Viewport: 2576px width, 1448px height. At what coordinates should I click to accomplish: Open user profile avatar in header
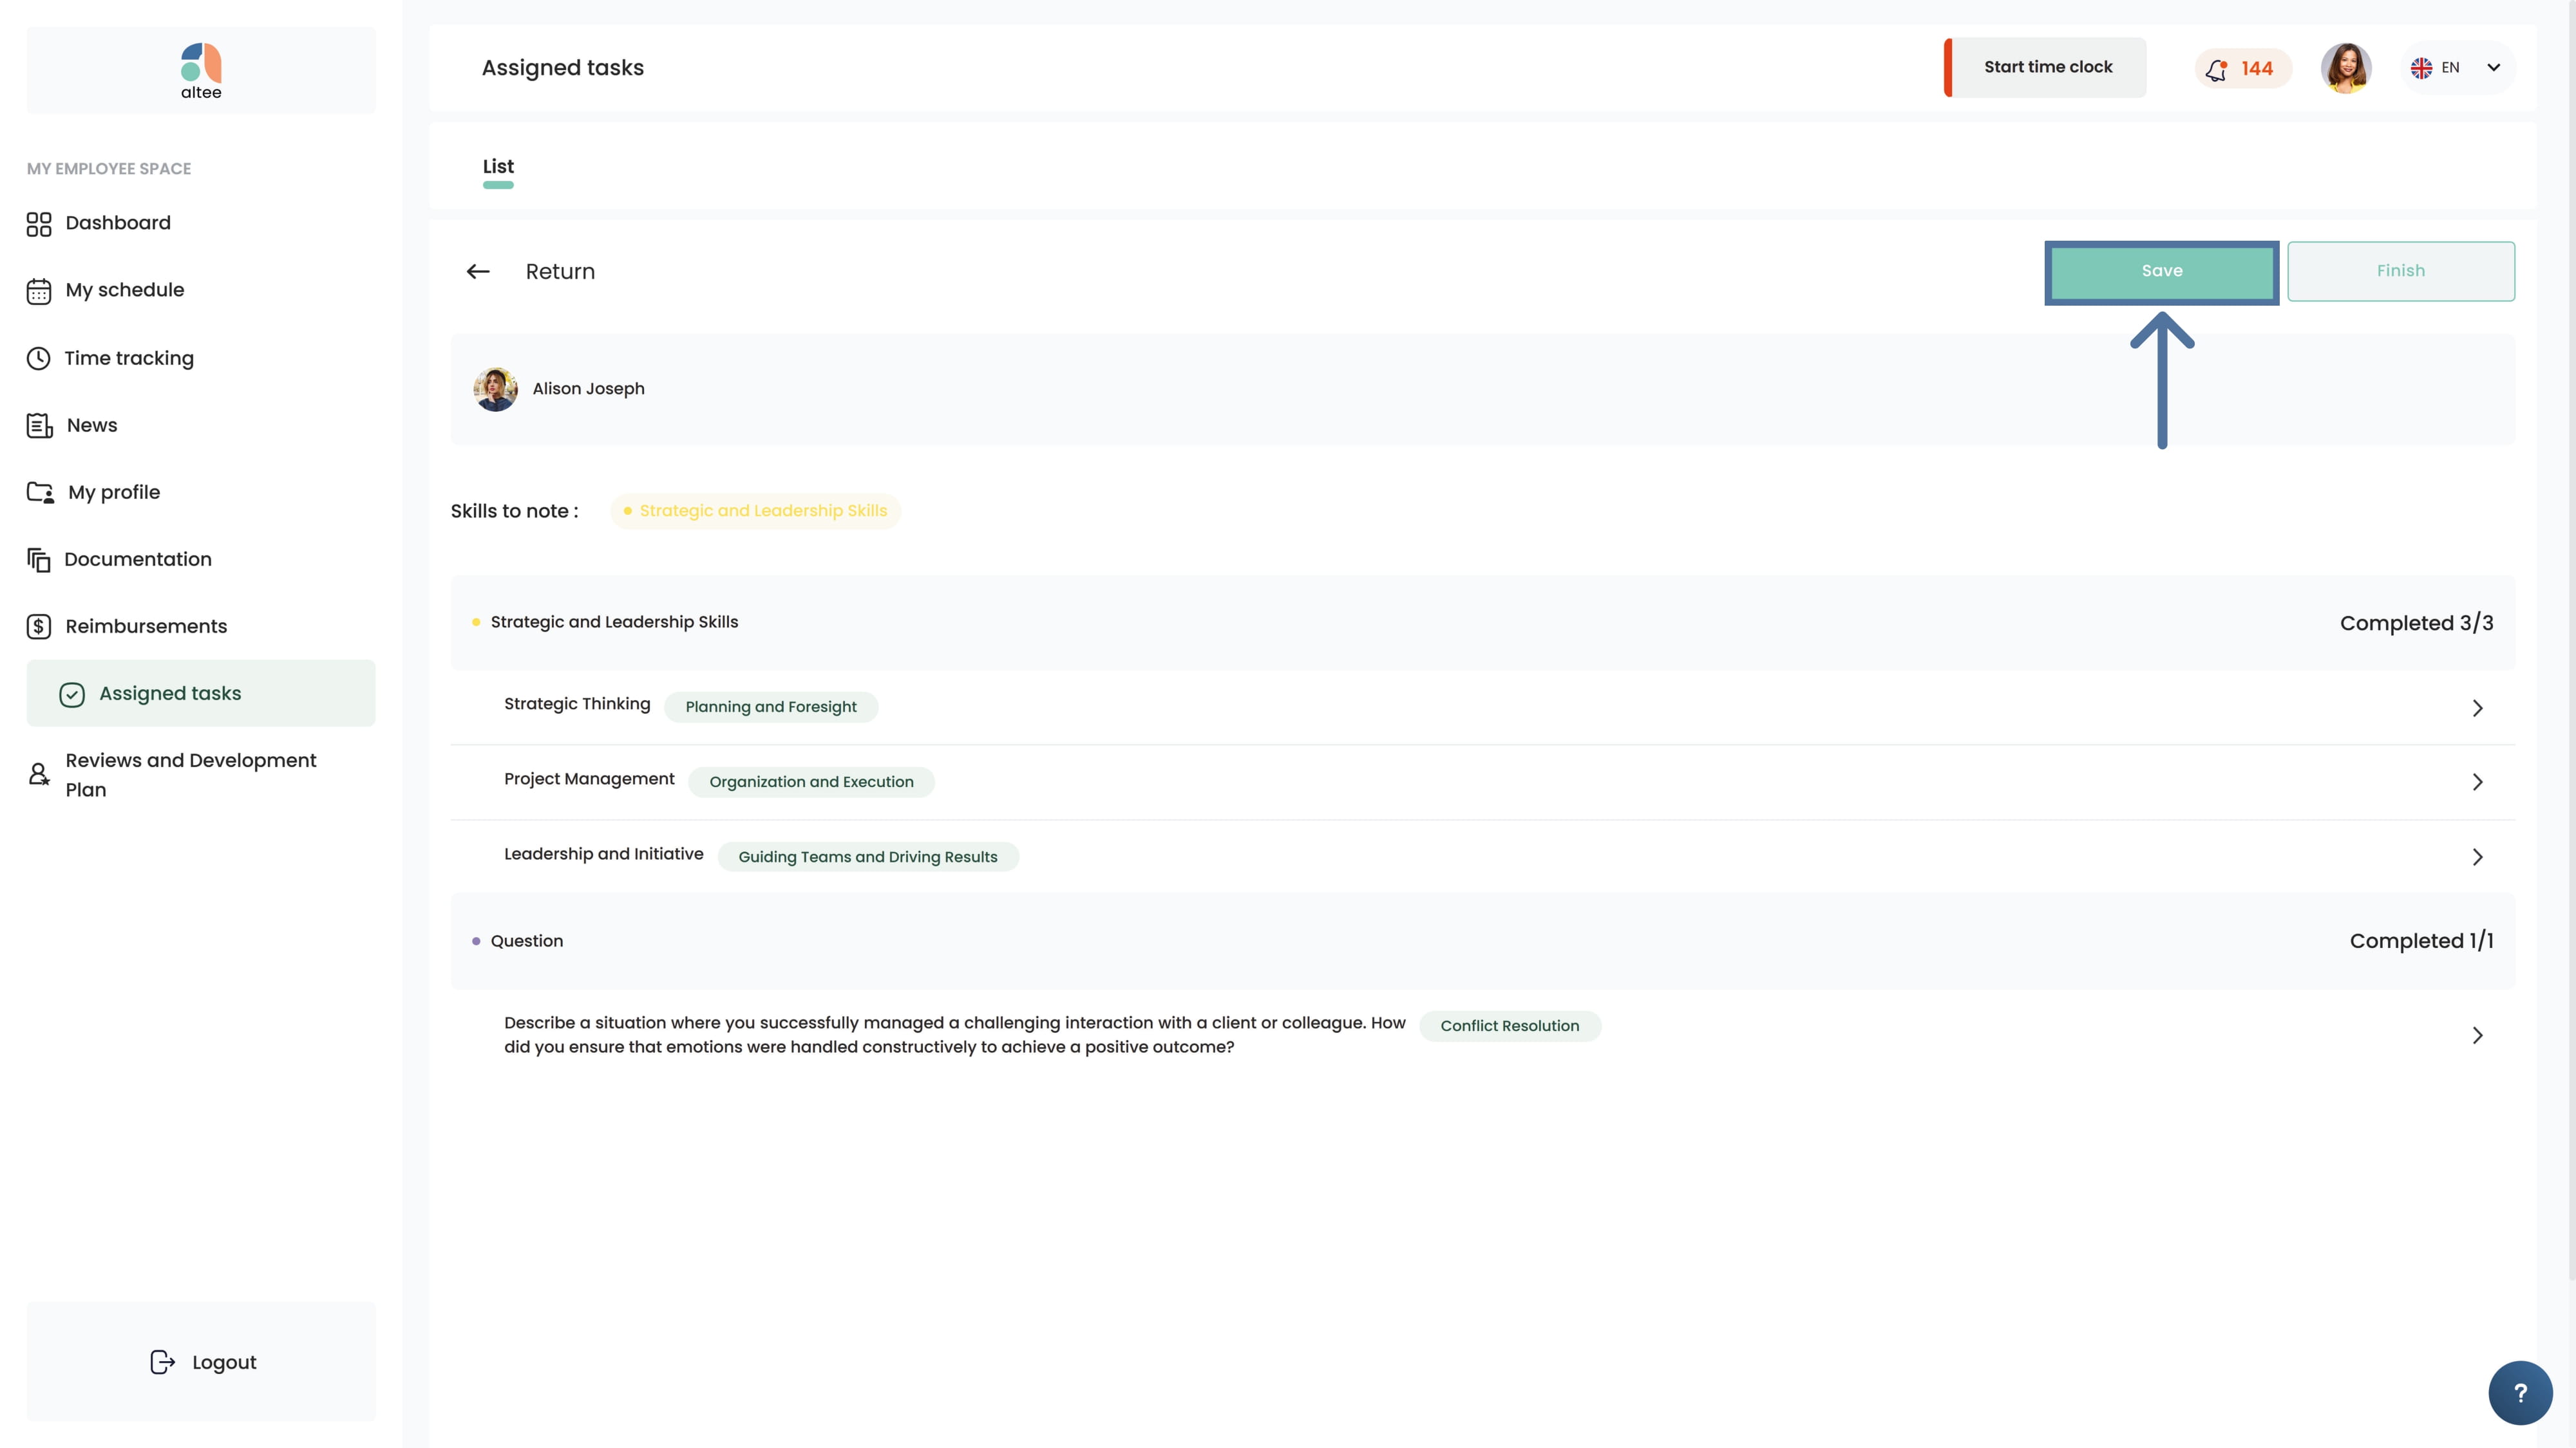click(2346, 68)
